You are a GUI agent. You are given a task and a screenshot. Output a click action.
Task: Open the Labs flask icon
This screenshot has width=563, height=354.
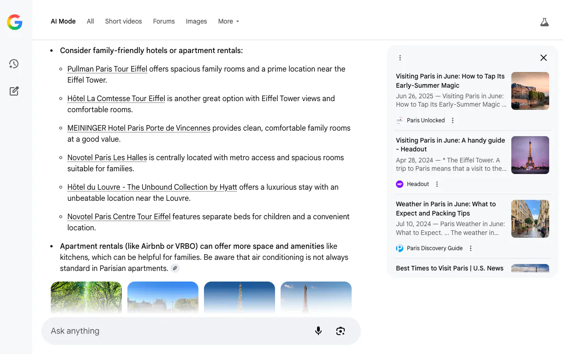545,22
